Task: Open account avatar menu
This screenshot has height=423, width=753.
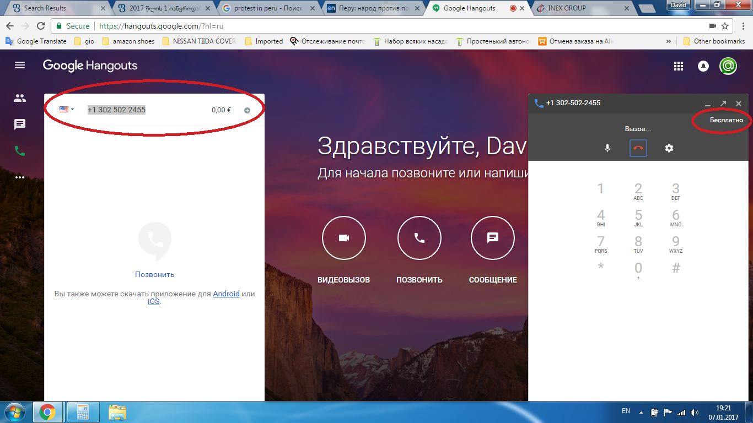Action: pyautogui.click(x=728, y=66)
